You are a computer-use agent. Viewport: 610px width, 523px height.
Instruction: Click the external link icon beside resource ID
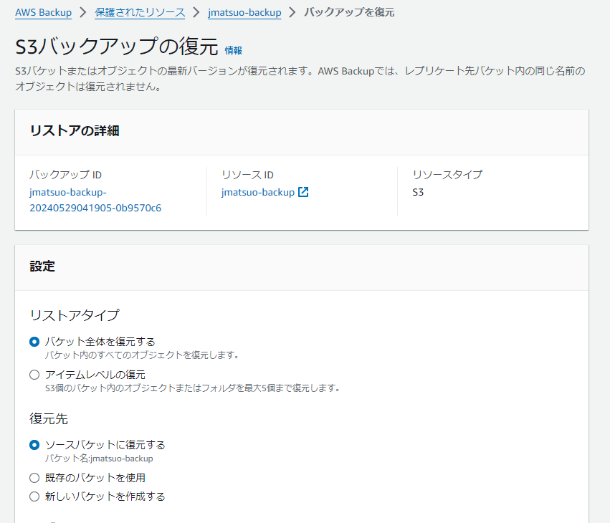[x=303, y=192]
